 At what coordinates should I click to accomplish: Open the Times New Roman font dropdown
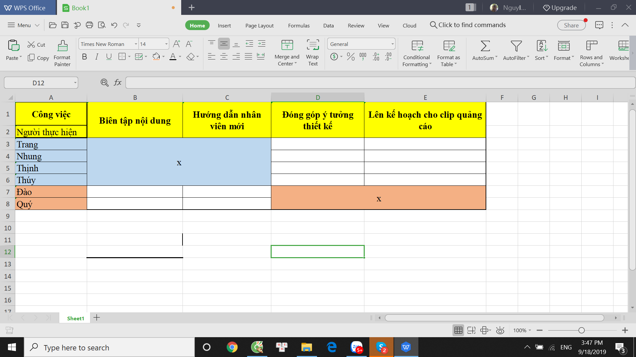136,44
